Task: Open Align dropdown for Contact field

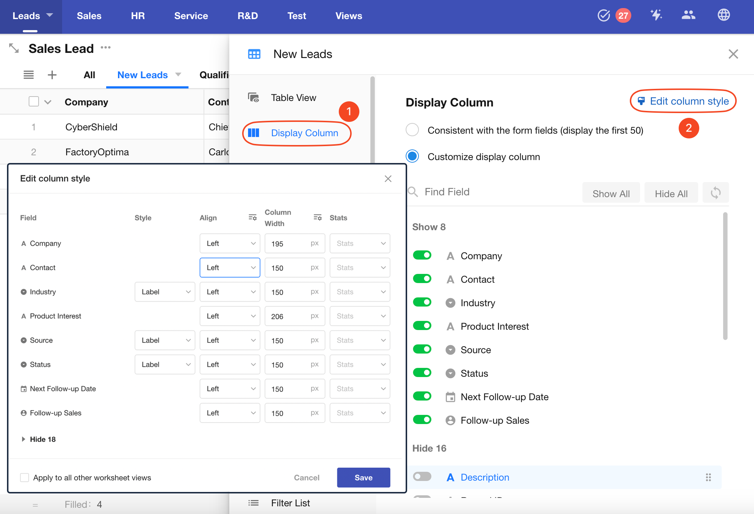Action: [x=230, y=268]
